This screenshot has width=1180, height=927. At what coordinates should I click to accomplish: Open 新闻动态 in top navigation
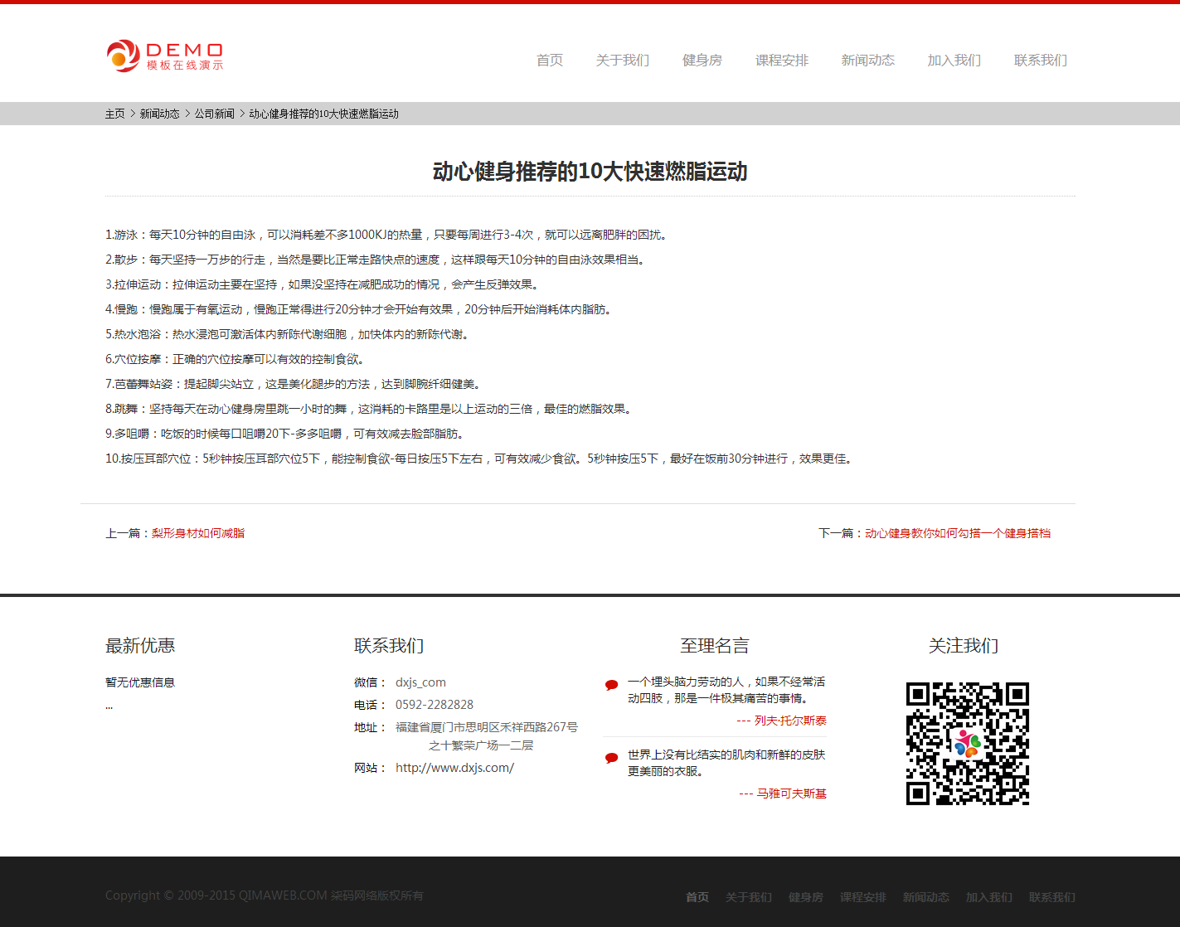coord(867,61)
